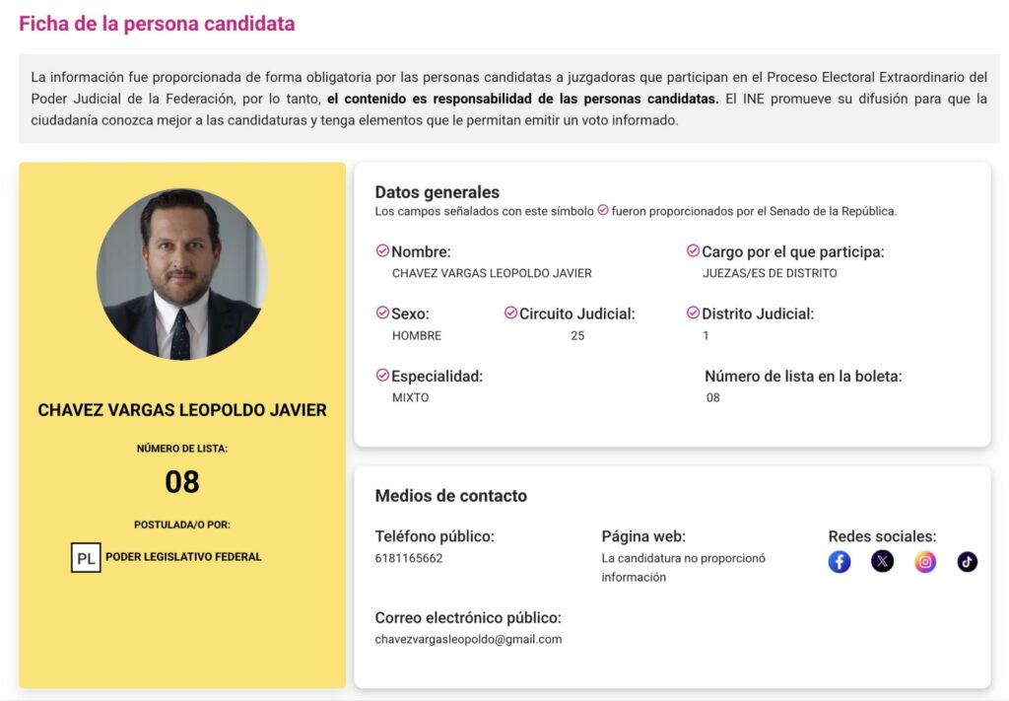The width and height of the screenshot is (1009, 701).
Task: Click the checkmark icon beside Nombre
Action: pyautogui.click(x=382, y=251)
